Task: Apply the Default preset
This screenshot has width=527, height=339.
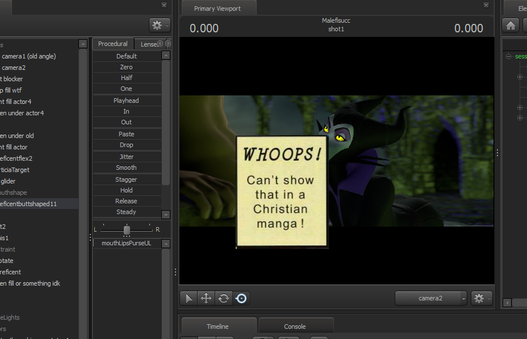Action: [127, 56]
